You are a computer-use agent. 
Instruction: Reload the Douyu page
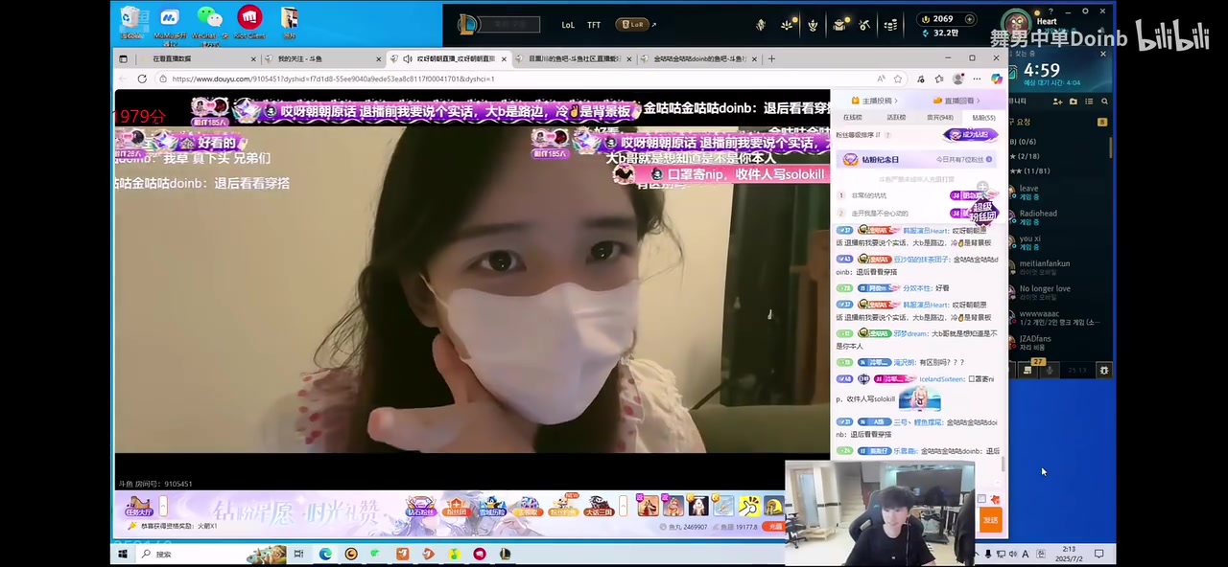point(142,79)
